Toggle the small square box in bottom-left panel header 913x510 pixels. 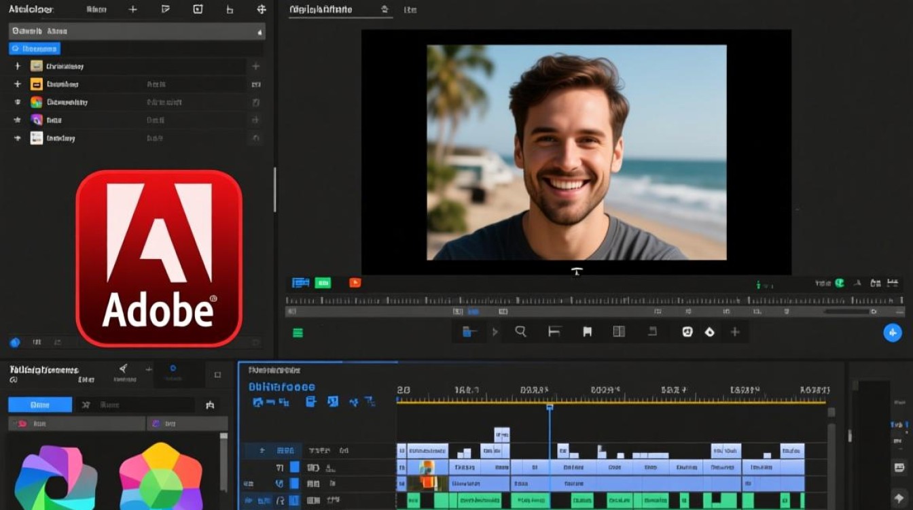click(x=217, y=375)
